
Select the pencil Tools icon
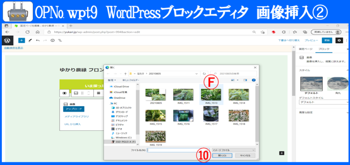30,41
